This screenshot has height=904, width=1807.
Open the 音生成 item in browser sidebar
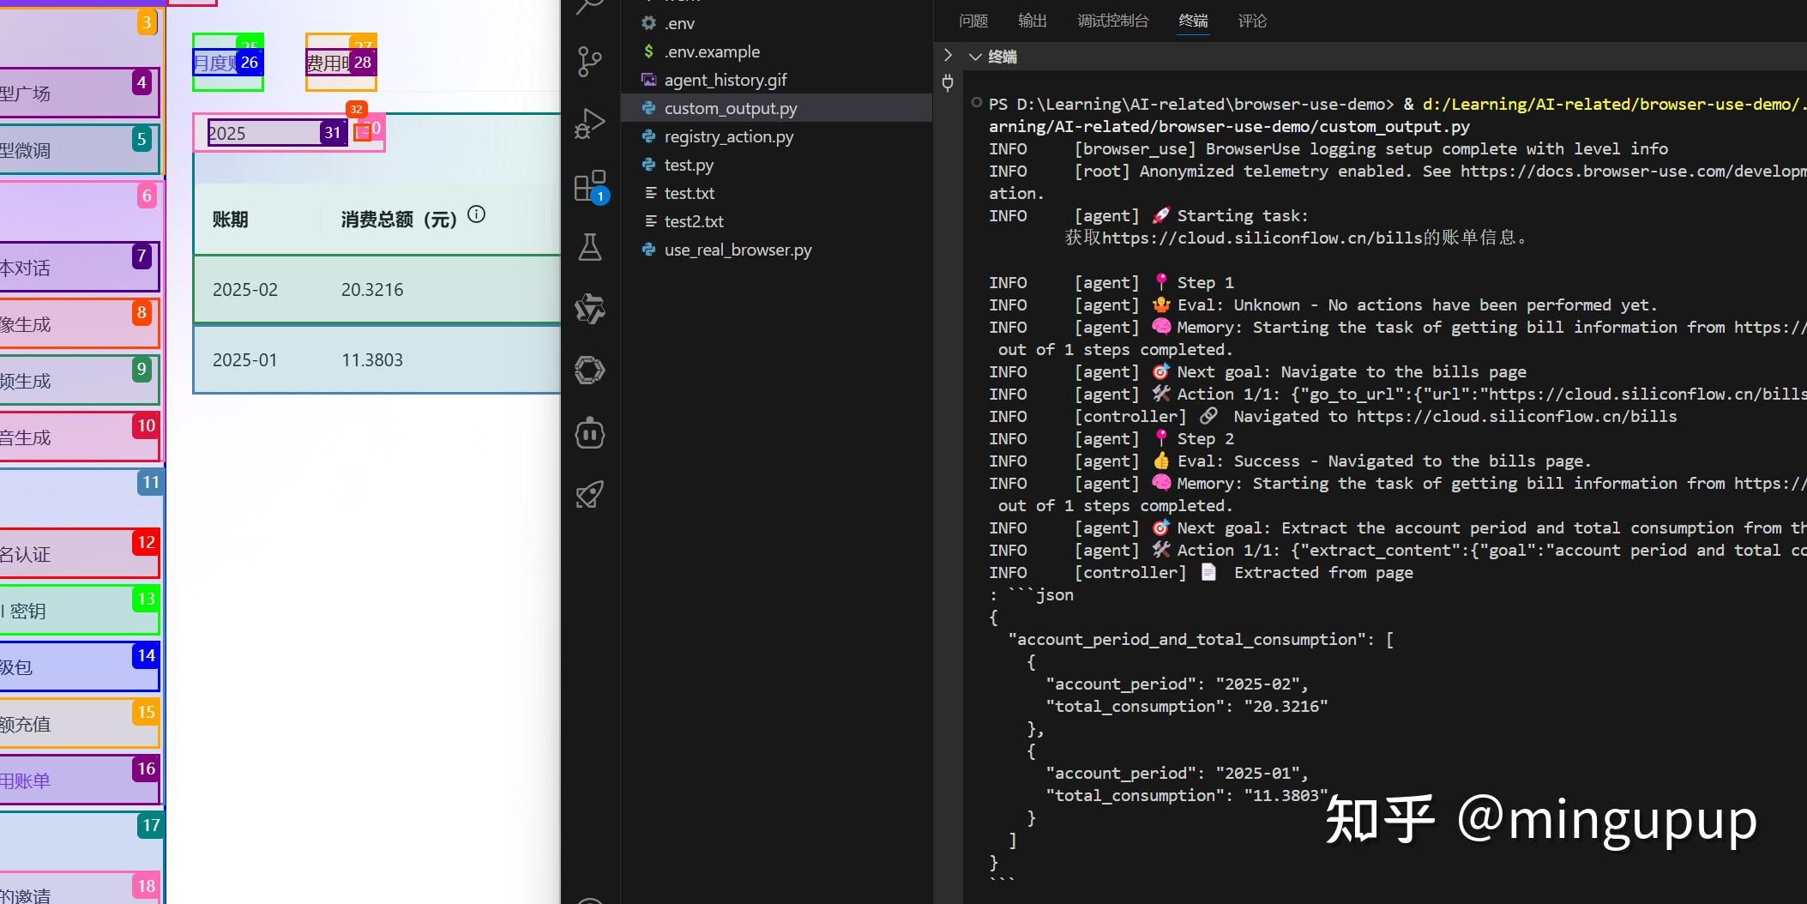pos(79,437)
